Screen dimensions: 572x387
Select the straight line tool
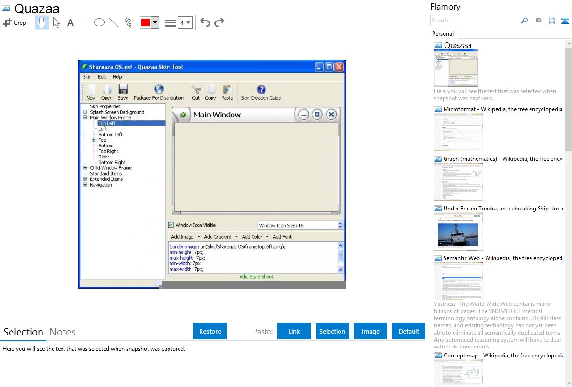click(x=114, y=22)
